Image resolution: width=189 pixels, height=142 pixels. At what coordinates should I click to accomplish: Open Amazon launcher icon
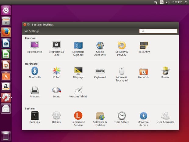point(6,87)
